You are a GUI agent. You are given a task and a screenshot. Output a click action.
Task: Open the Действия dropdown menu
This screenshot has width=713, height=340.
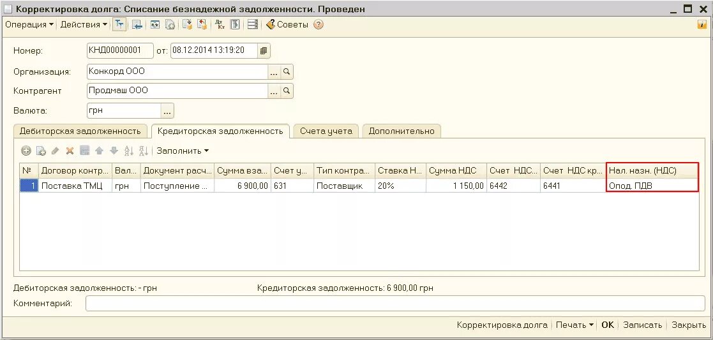(x=84, y=24)
